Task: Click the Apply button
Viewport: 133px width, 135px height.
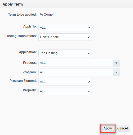Action: [x=108, y=128]
